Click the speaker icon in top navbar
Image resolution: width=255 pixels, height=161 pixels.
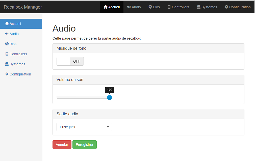(x=129, y=7)
